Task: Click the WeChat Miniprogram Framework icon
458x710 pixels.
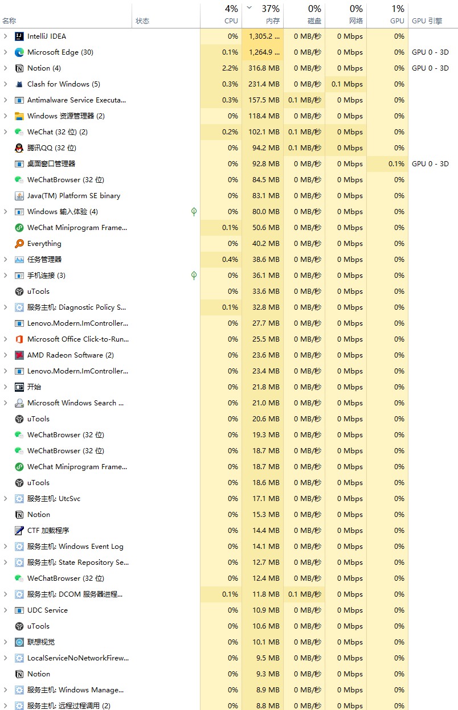Action: [19, 227]
